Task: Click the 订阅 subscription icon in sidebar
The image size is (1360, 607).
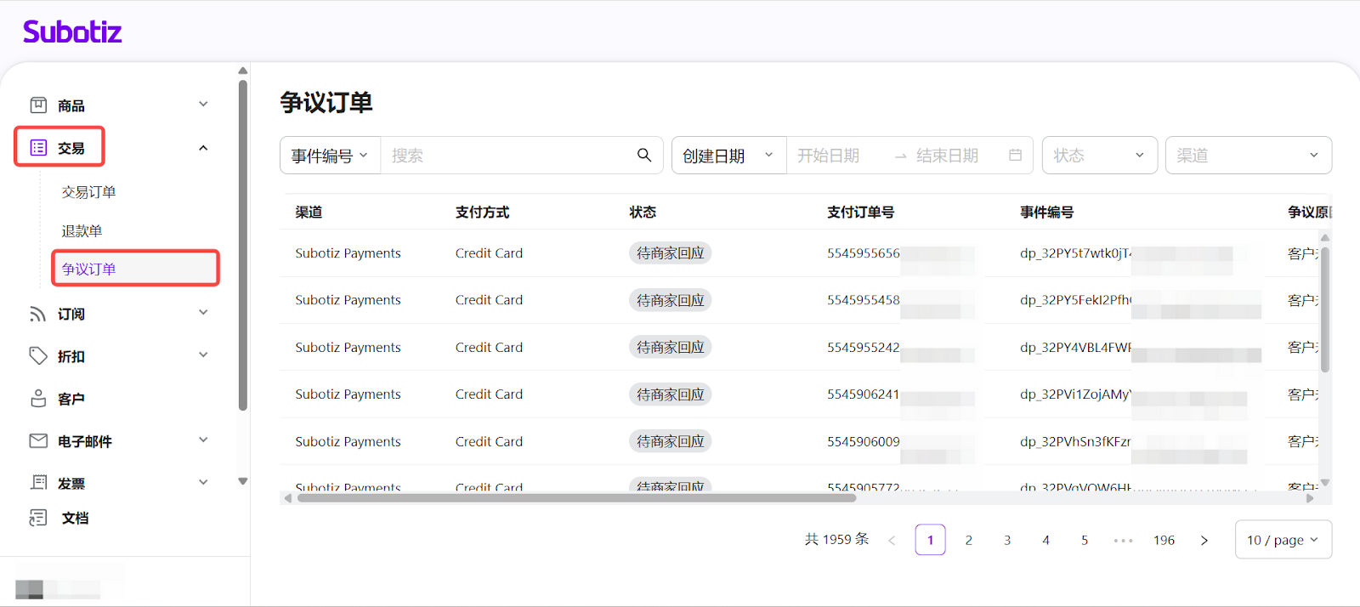Action: [38, 314]
